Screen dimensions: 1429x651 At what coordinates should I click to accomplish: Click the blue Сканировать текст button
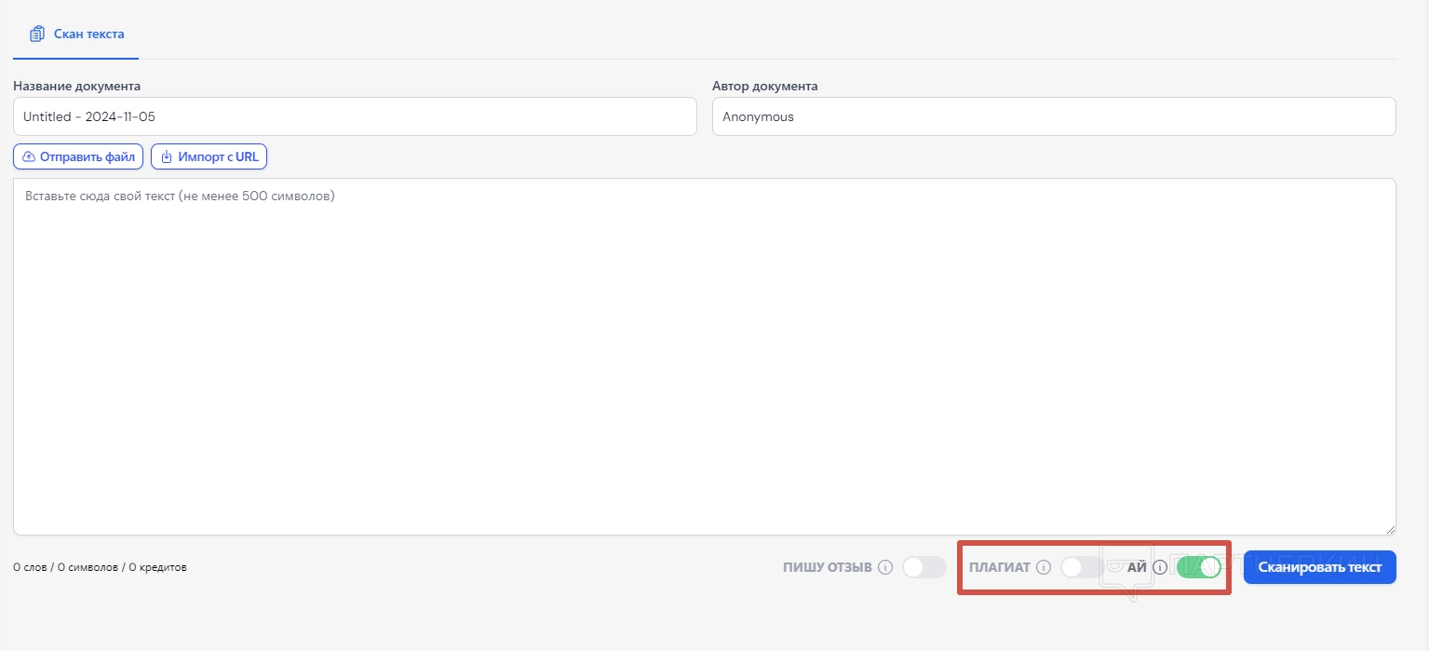pyautogui.click(x=1319, y=567)
